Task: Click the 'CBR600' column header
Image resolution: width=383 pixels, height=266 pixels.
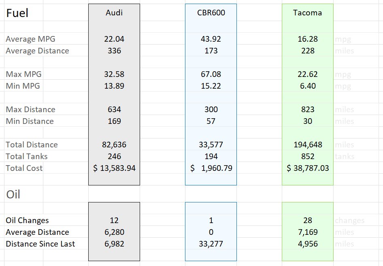Action: 211,13
